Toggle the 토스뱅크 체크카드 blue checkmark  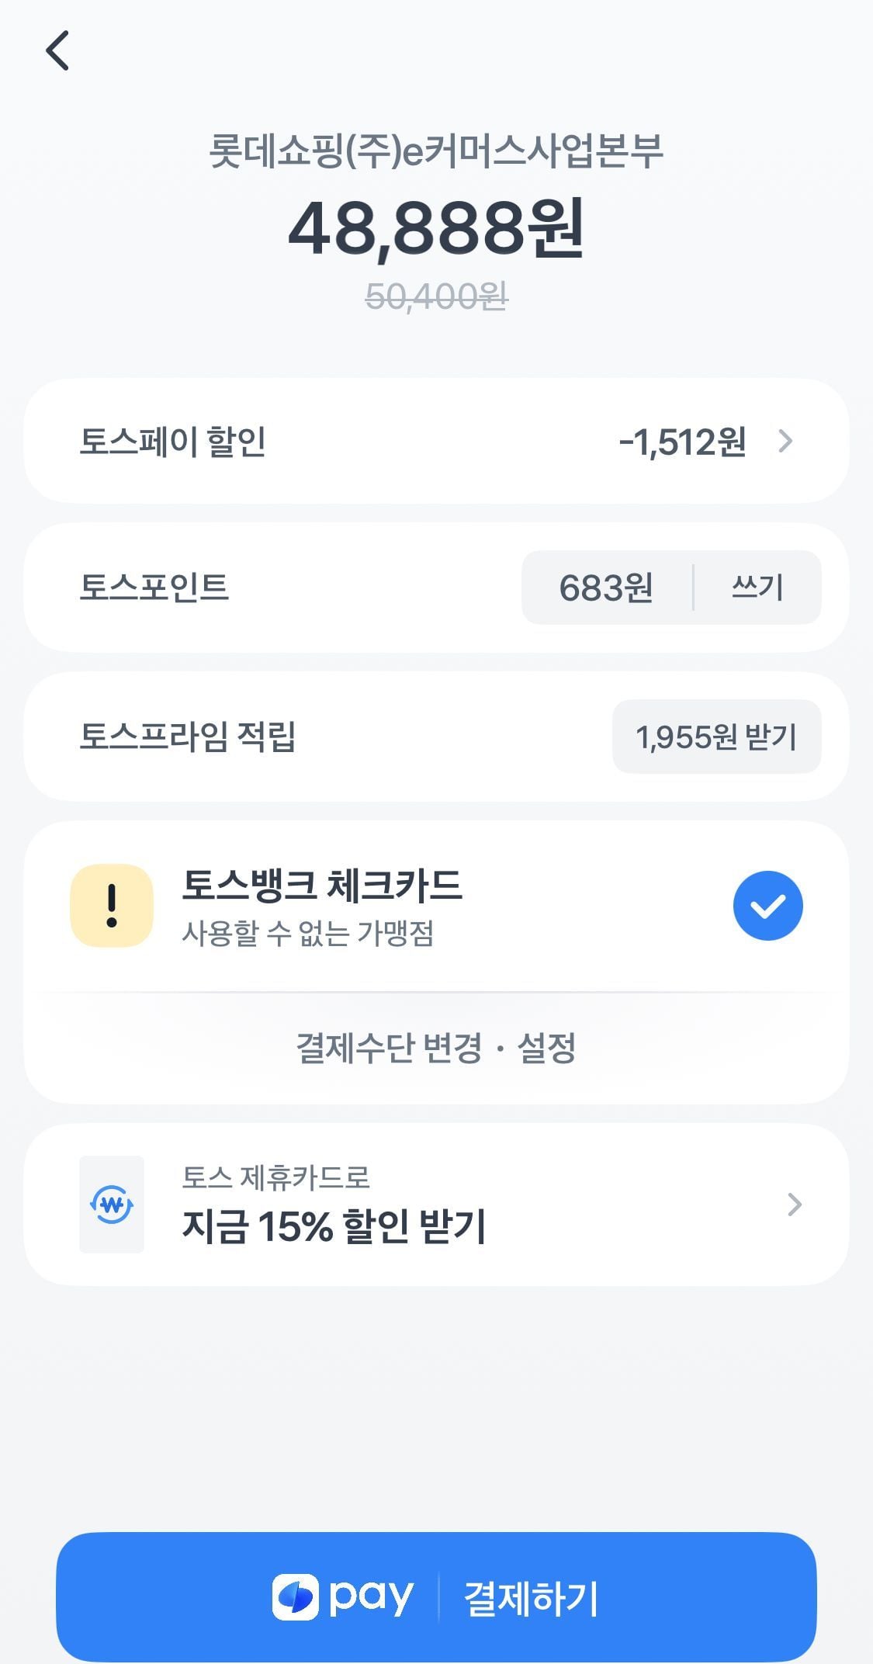[x=767, y=906]
